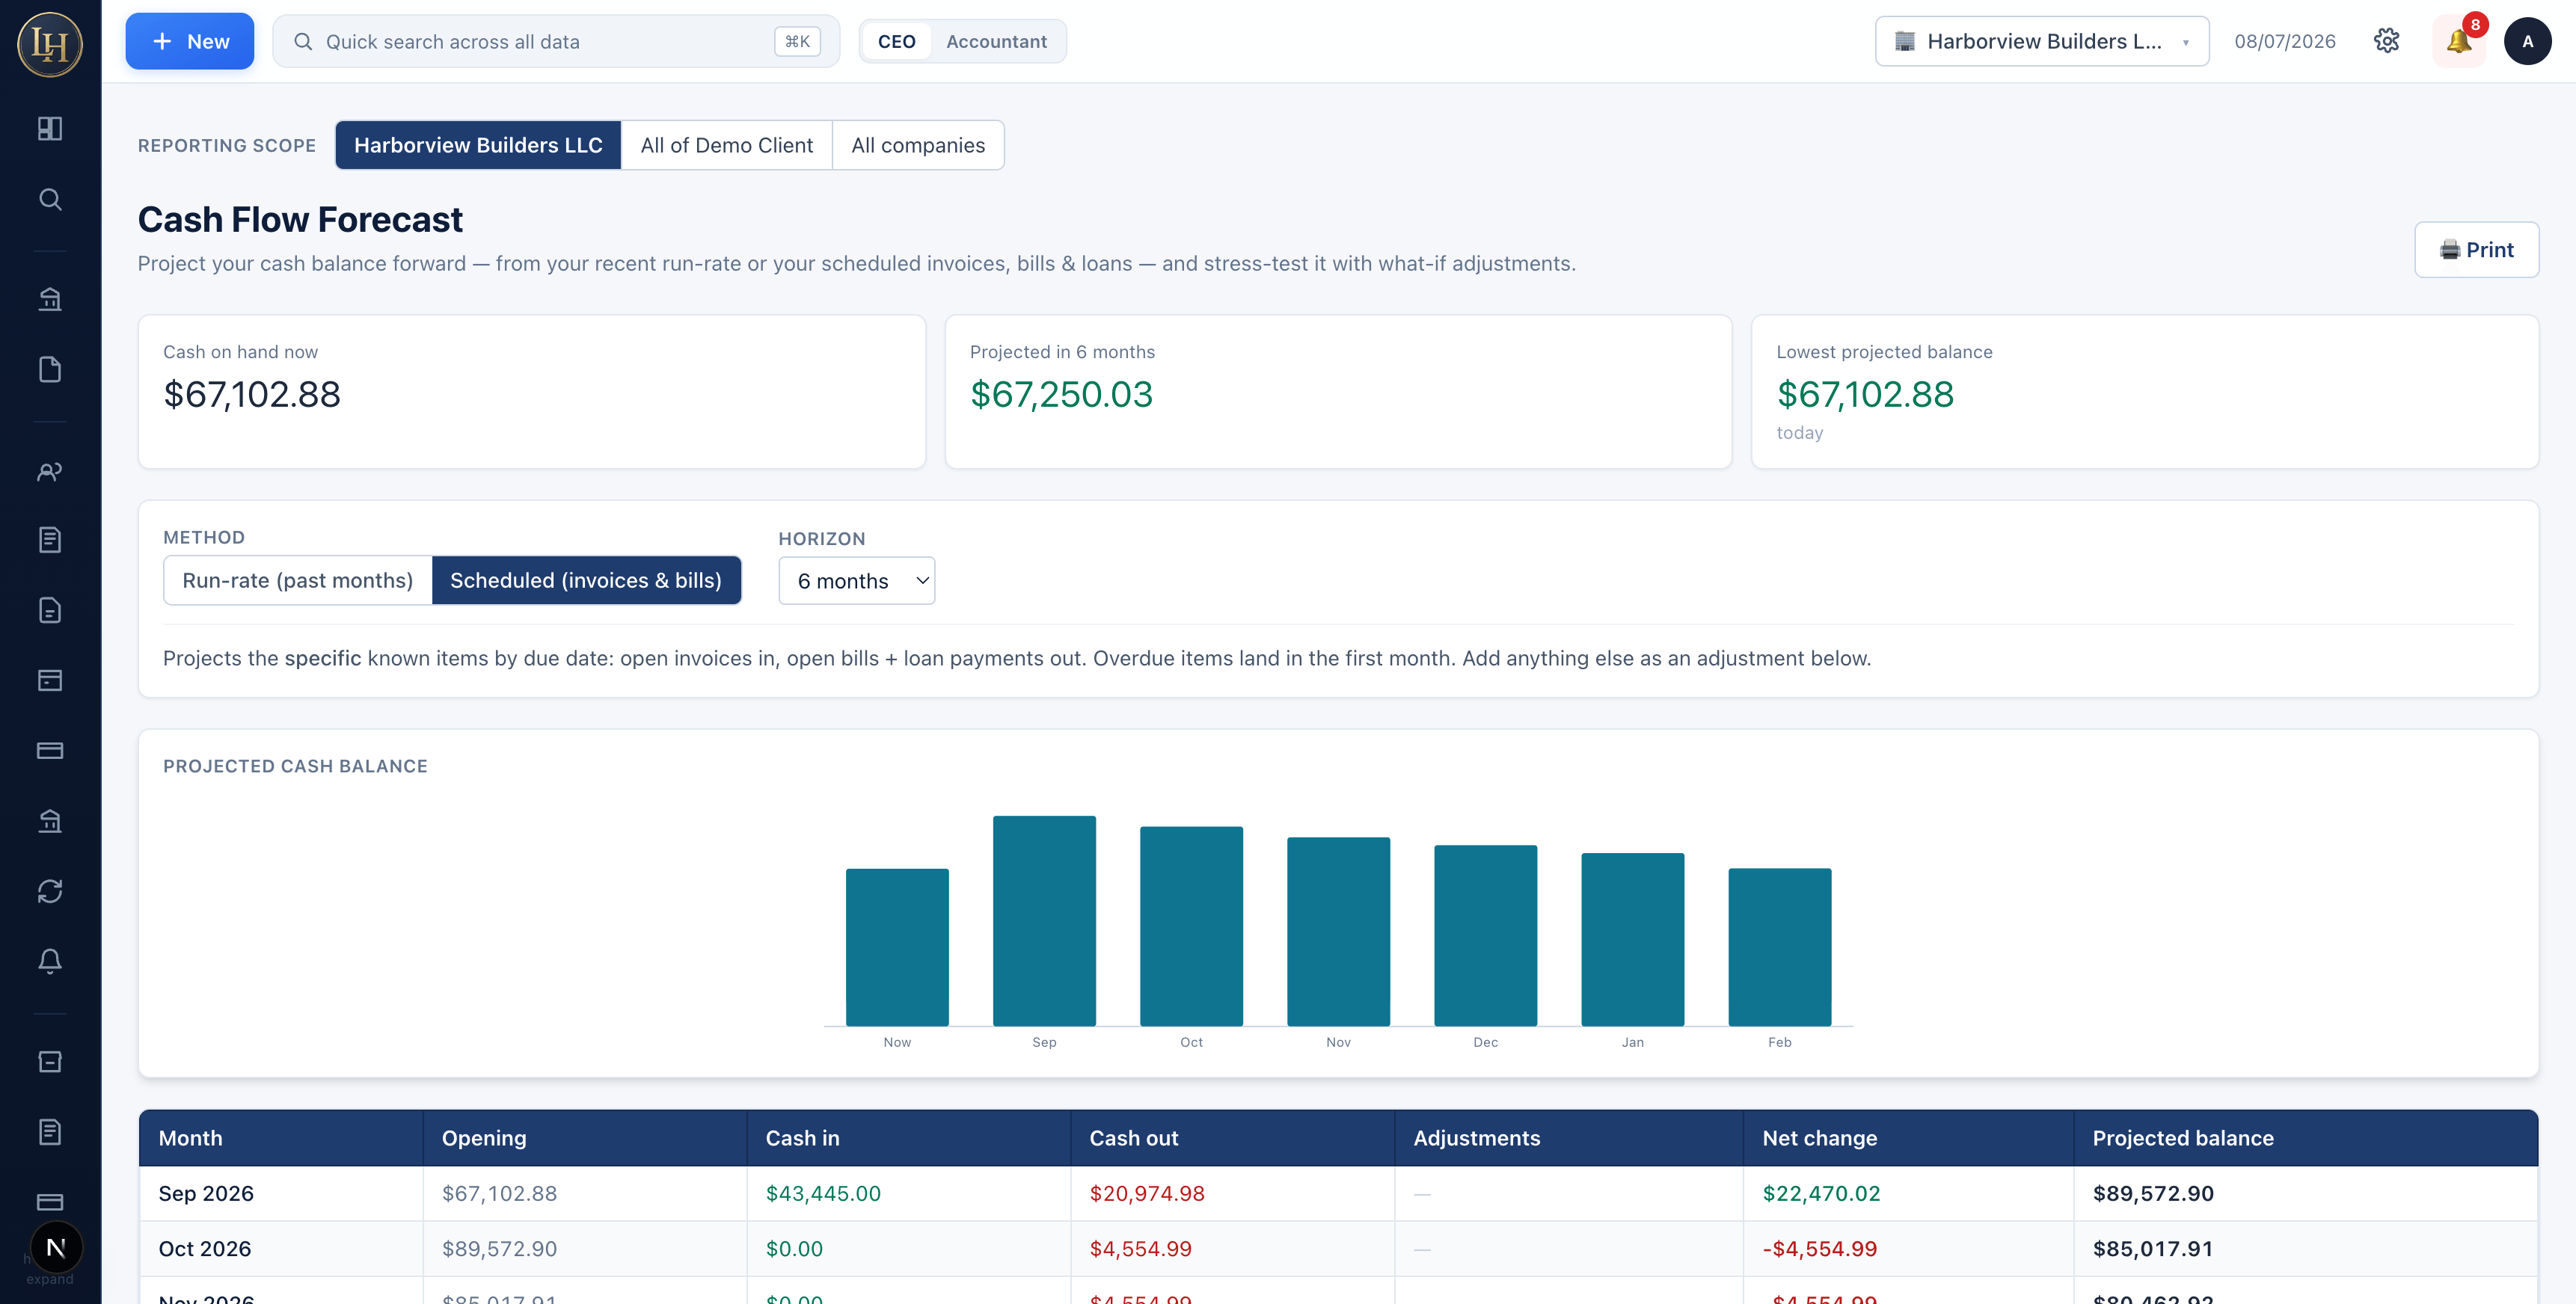The height and width of the screenshot is (1304, 2576).
Task: Click the LH company logo
Action: point(50,44)
